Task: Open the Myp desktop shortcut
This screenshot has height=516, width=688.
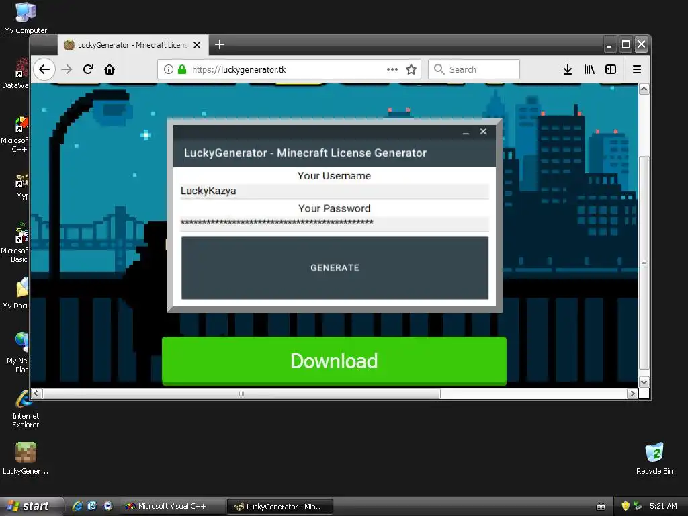Action: 21,187
